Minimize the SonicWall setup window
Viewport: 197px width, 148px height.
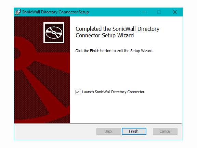(144, 12)
